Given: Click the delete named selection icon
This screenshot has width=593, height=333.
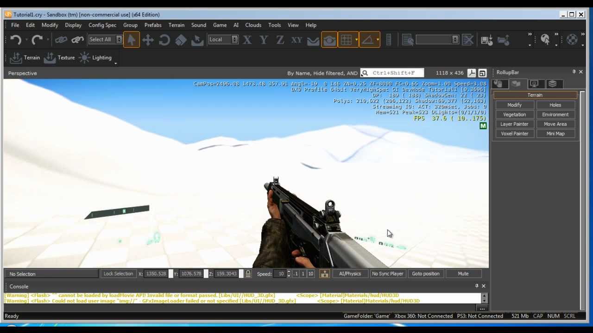Looking at the screenshot, I should coord(467,40).
